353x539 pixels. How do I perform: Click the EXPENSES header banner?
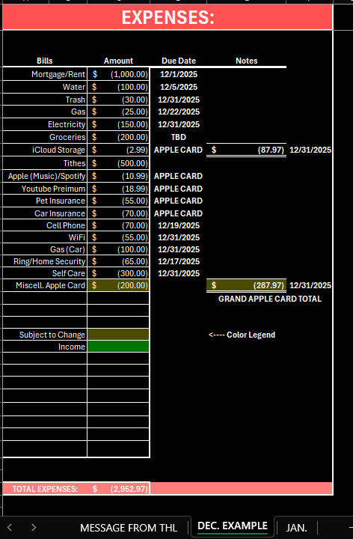coord(168,17)
